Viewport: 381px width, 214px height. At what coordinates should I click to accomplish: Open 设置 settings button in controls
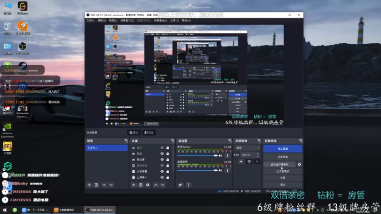click(283, 178)
